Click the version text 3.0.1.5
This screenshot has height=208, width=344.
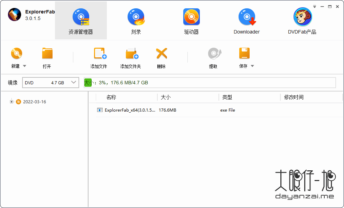click(33, 18)
